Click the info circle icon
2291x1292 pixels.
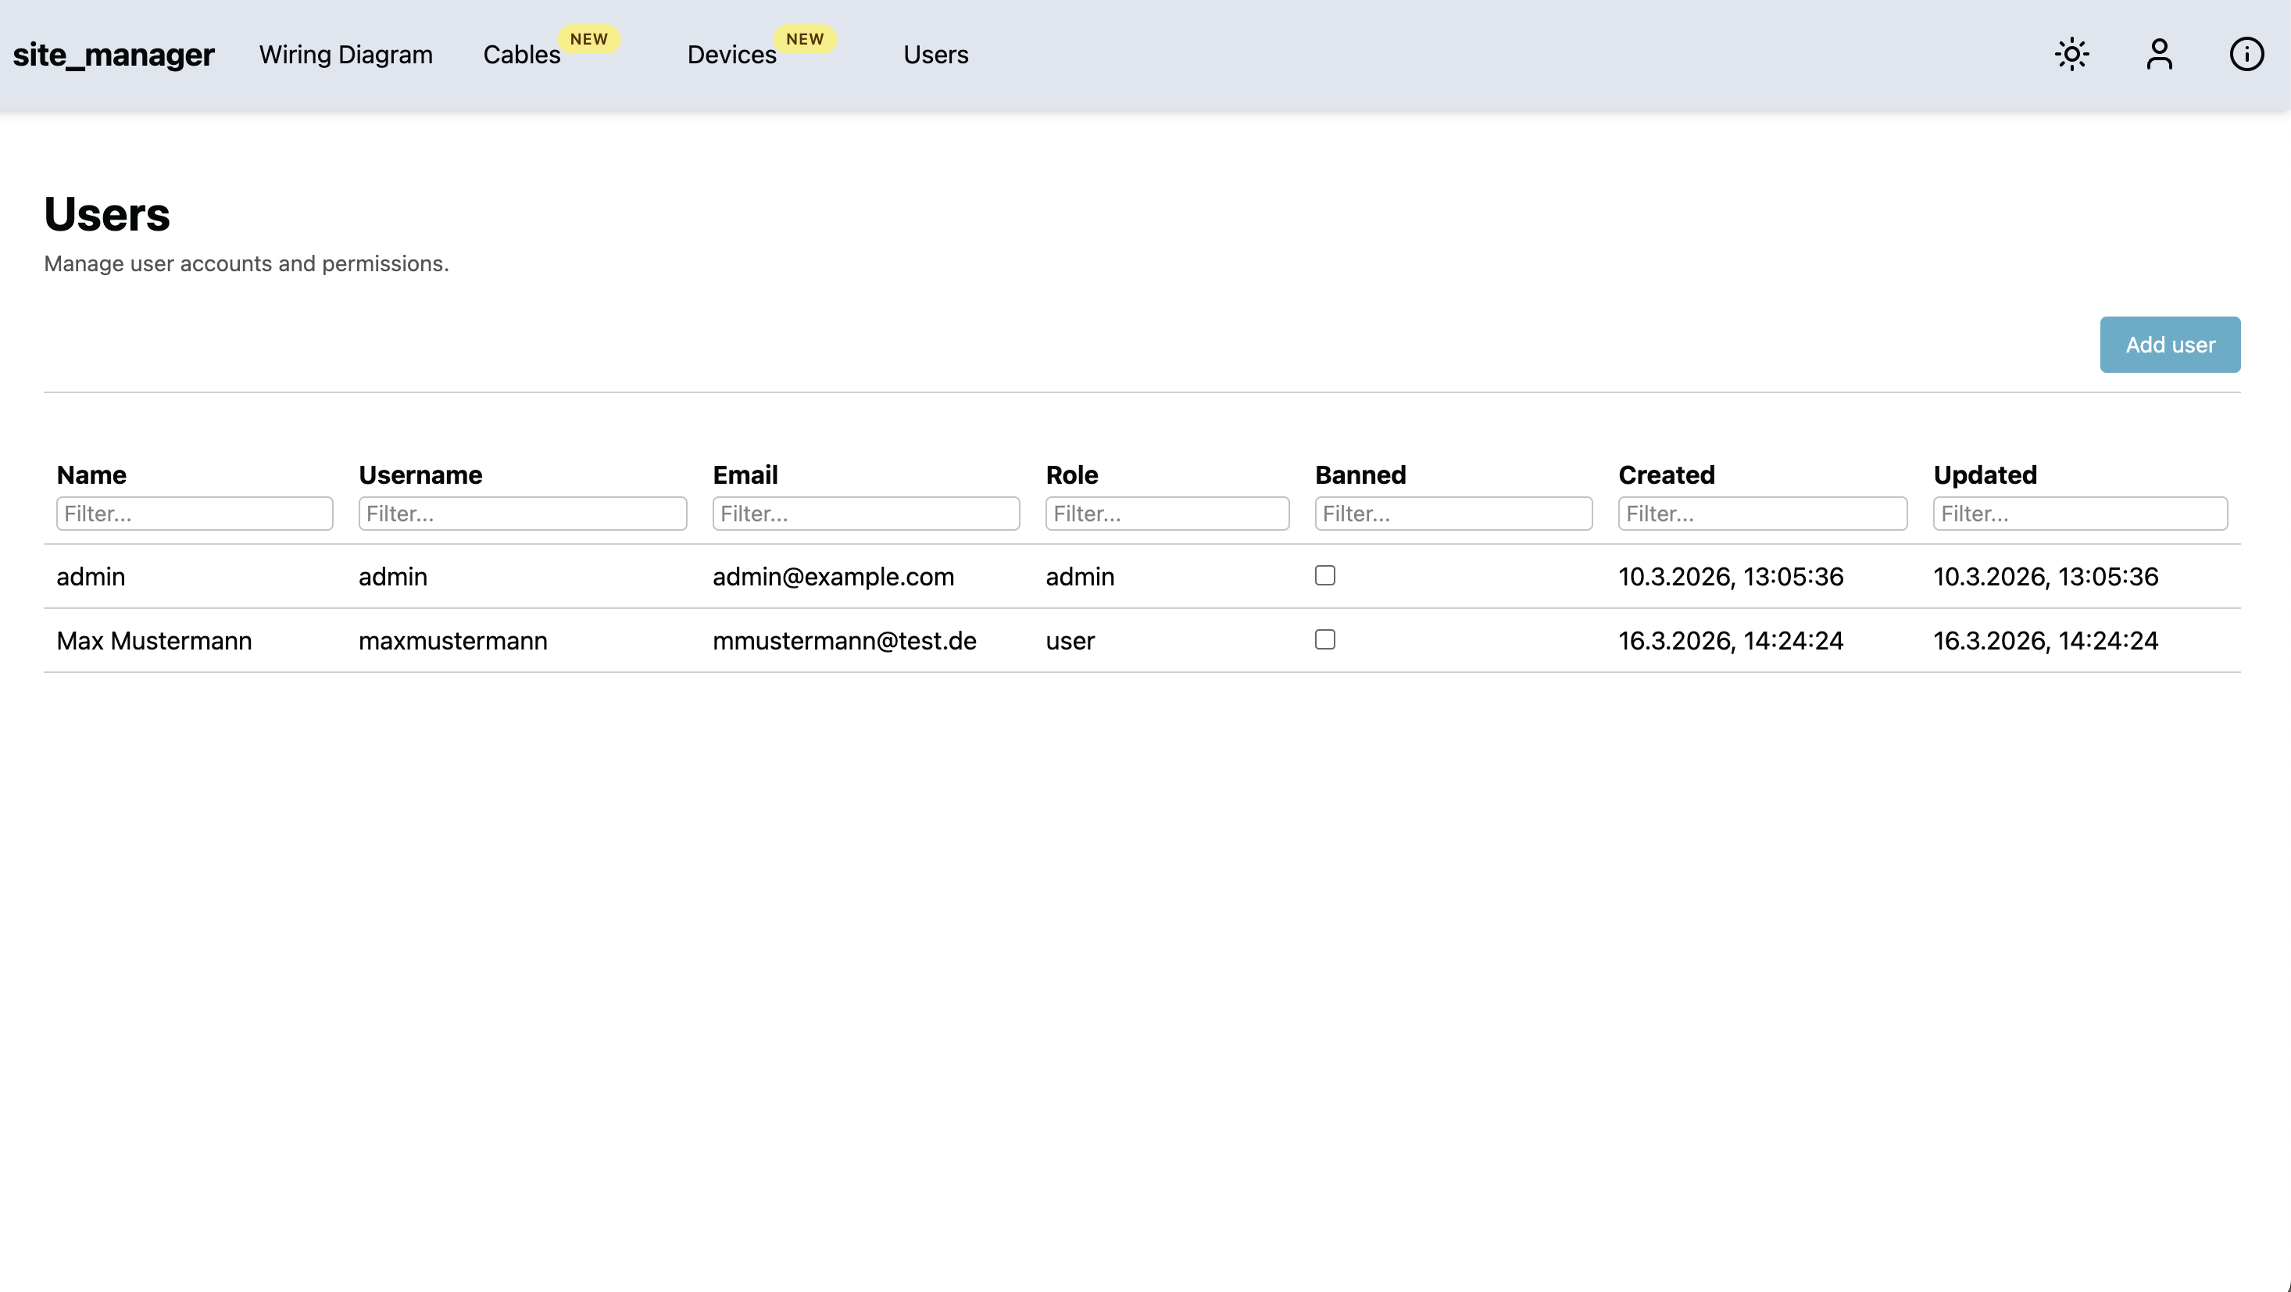click(x=2246, y=54)
